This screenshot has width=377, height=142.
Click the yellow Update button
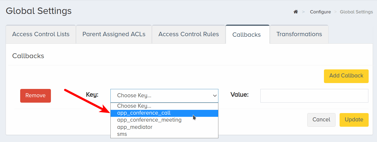tap(354, 120)
